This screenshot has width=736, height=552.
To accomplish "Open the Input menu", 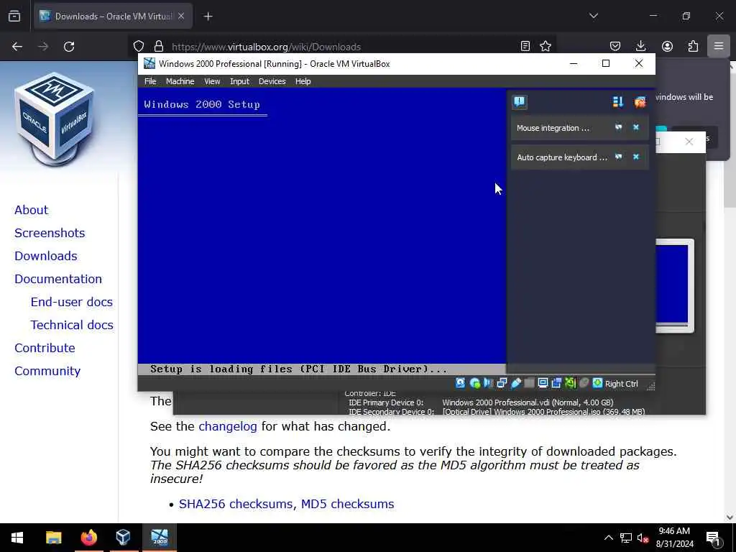I will point(239,81).
